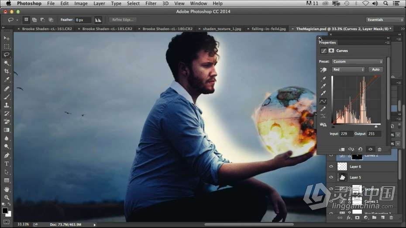The width and height of the screenshot is (406, 228).
Task: Choose the white point eyedropper in Curves
Action: tap(323, 93)
